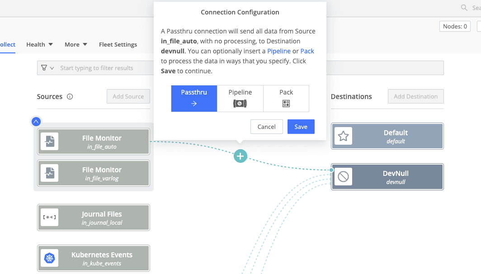Click the Pipeline link in the description

pyautogui.click(x=278, y=51)
